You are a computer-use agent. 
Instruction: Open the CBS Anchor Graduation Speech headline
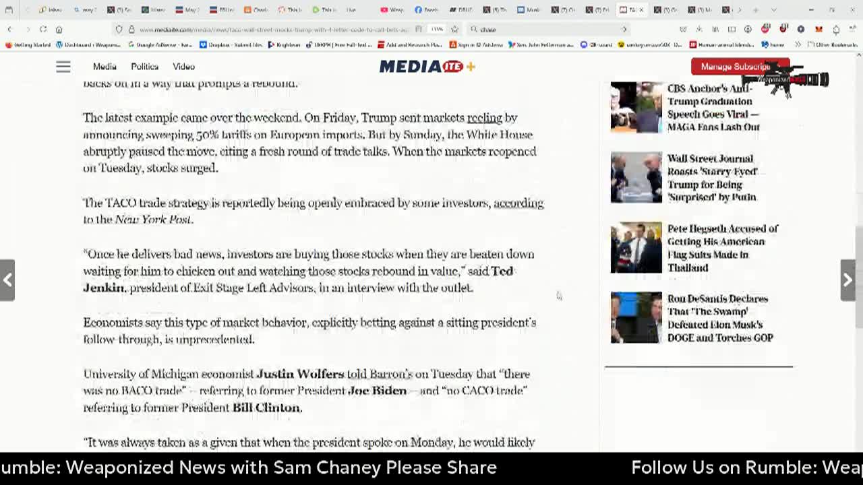pos(713,108)
